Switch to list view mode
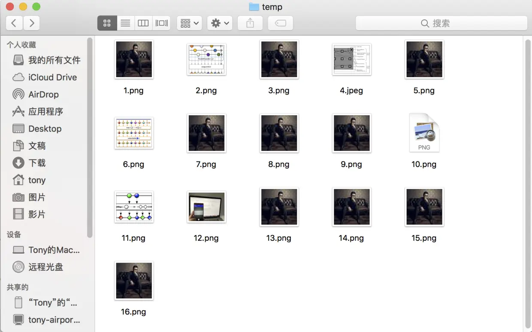 tap(125, 23)
